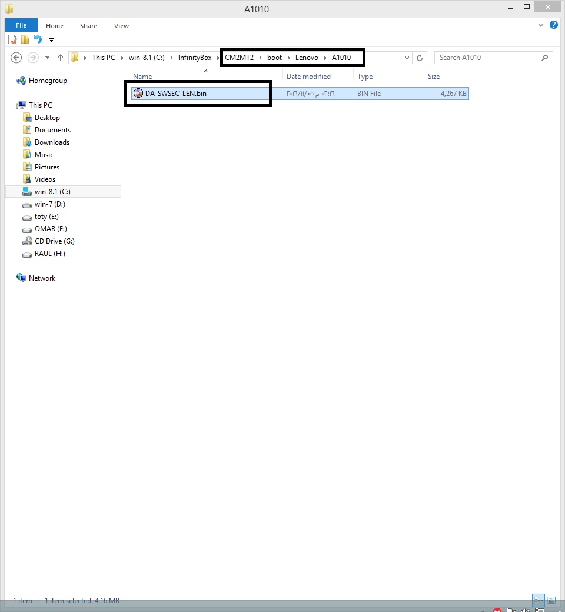Switch to the Home ribbon tab
The height and width of the screenshot is (612, 565).
(55, 26)
